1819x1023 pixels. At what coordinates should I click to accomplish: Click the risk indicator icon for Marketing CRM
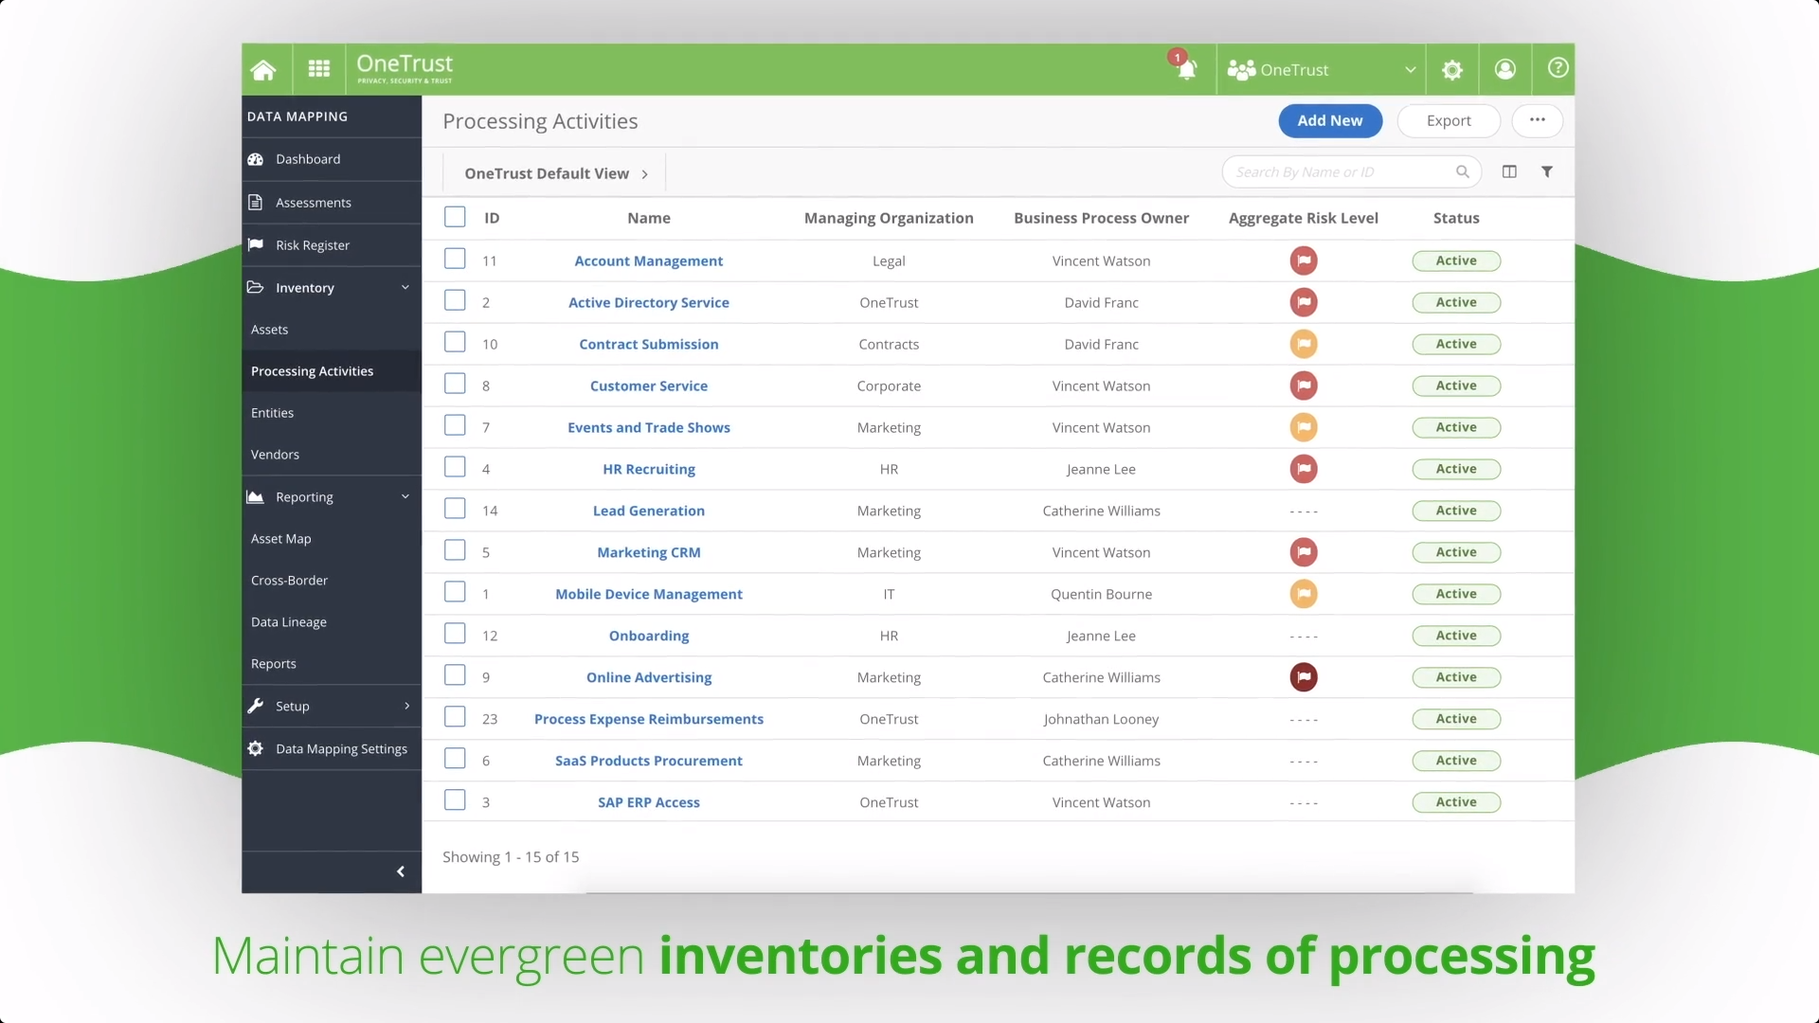(x=1303, y=552)
